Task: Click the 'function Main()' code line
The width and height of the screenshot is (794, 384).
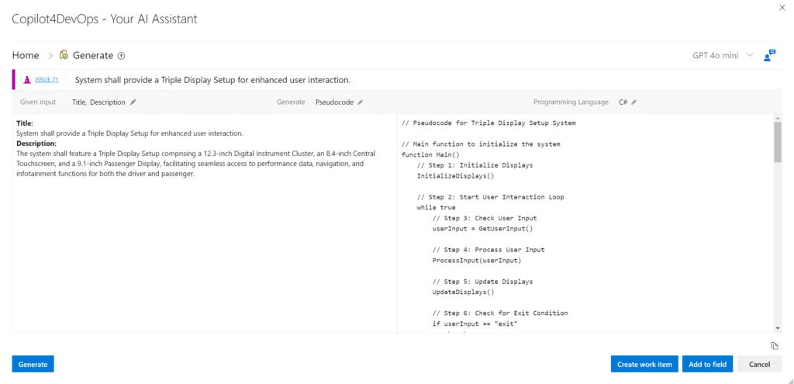Action: (x=430, y=154)
